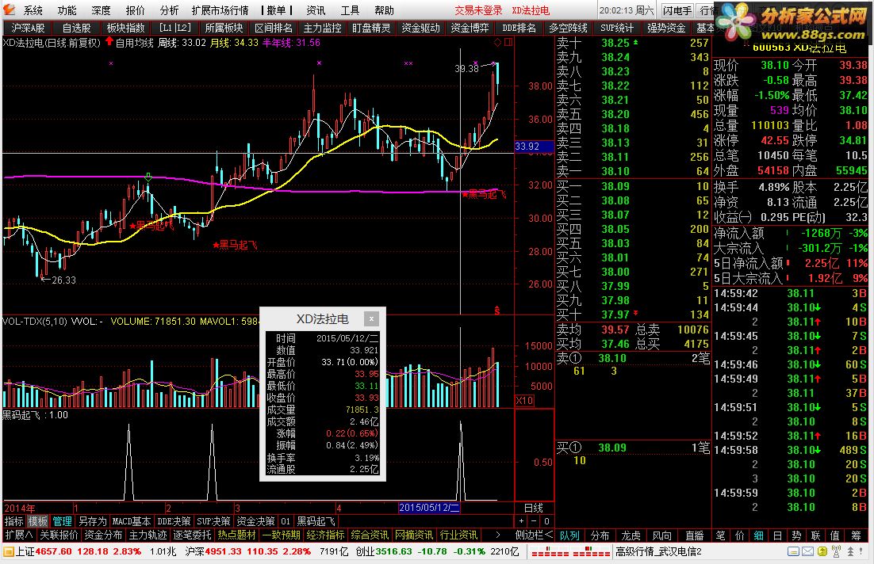Select the 队列 tab
The height and width of the screenshot is (564, 874).
(x=569, y=535)
